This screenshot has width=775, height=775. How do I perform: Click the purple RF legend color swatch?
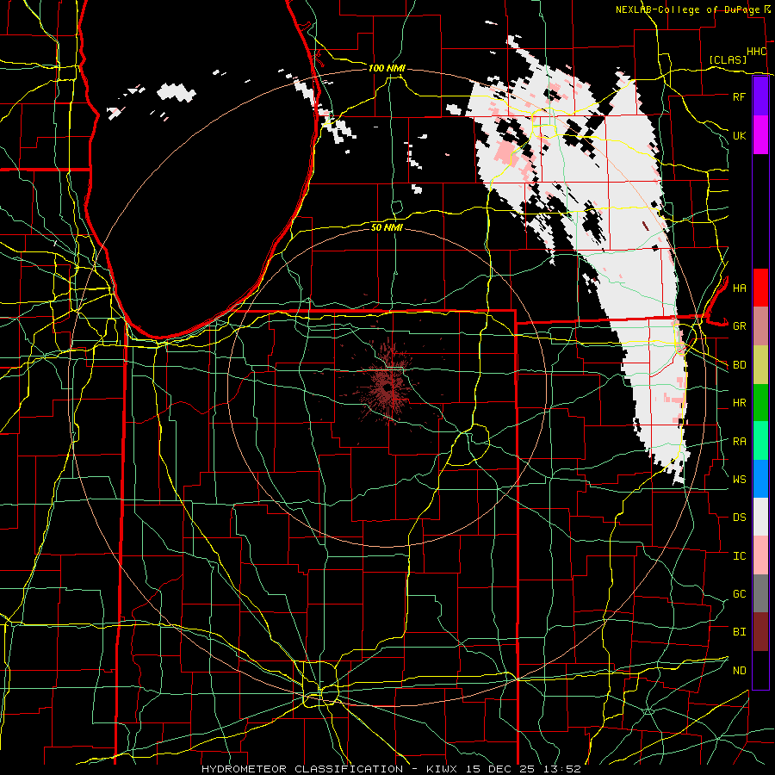tap(760, 96)
